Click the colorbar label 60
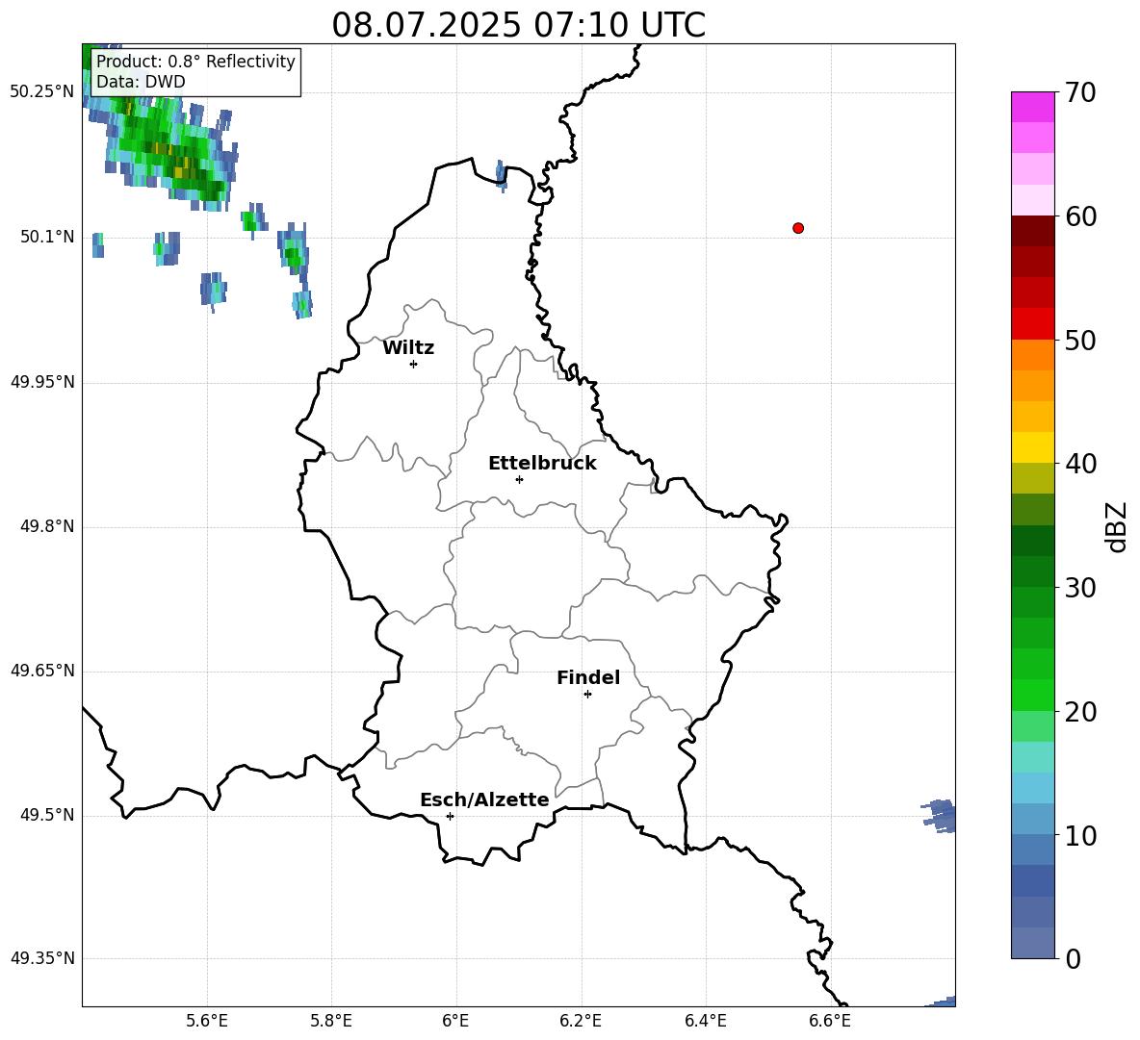Viewport: 1140px width, 1040px height. point(1080,216)
